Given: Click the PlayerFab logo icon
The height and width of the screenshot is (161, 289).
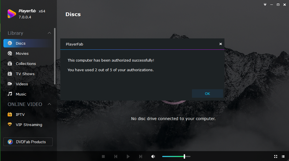Looking at the screenshot, I should (x=12, y=14).
